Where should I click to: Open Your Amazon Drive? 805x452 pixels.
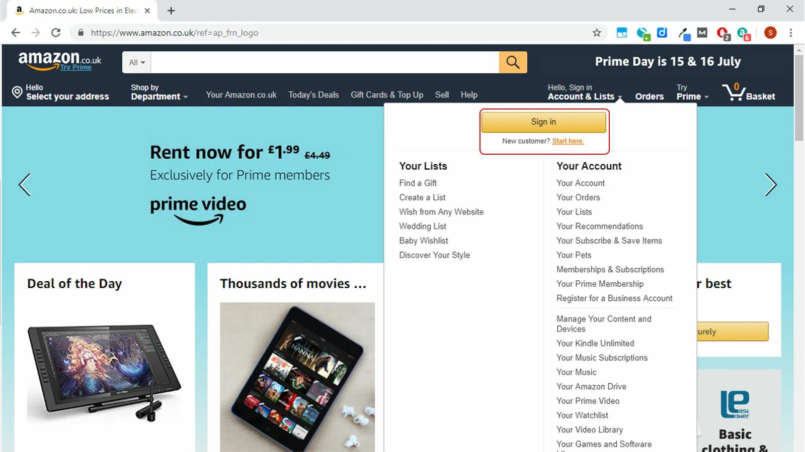[591, 387]
